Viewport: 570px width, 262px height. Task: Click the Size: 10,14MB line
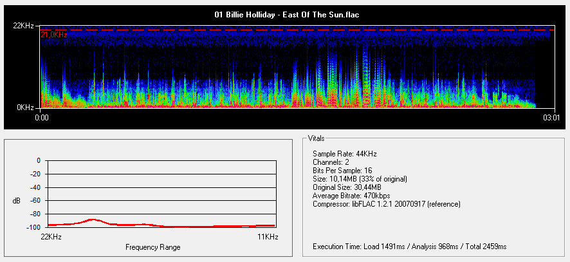point(360,178)
